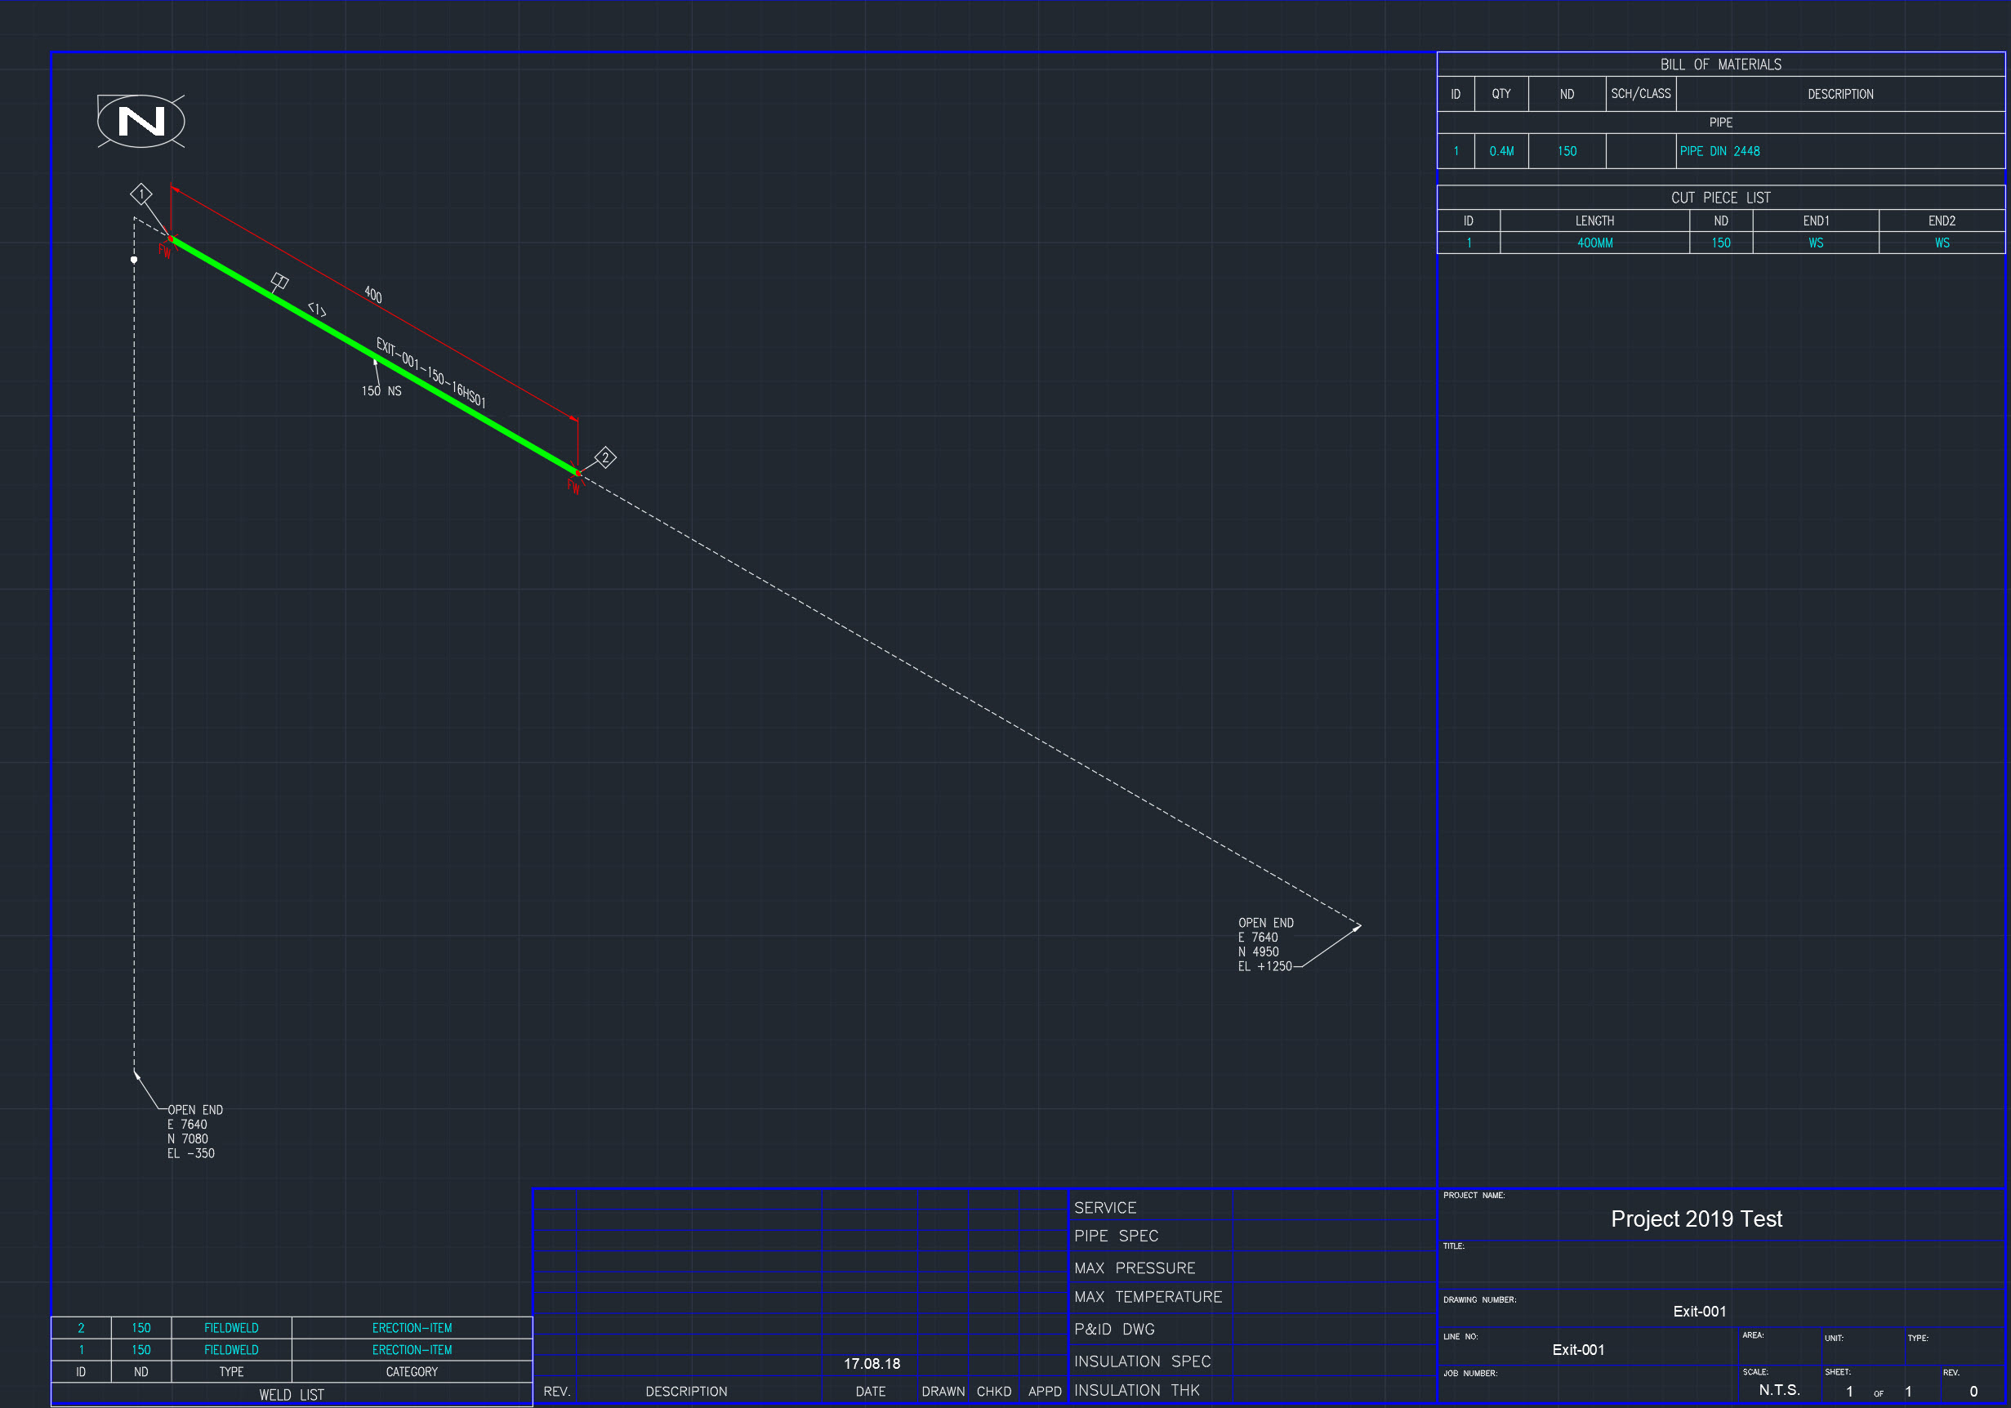This screenshot has width=2011, height=1408.
Task: Select the INSULATION THK label
Action: (x=1136, y=1389)
